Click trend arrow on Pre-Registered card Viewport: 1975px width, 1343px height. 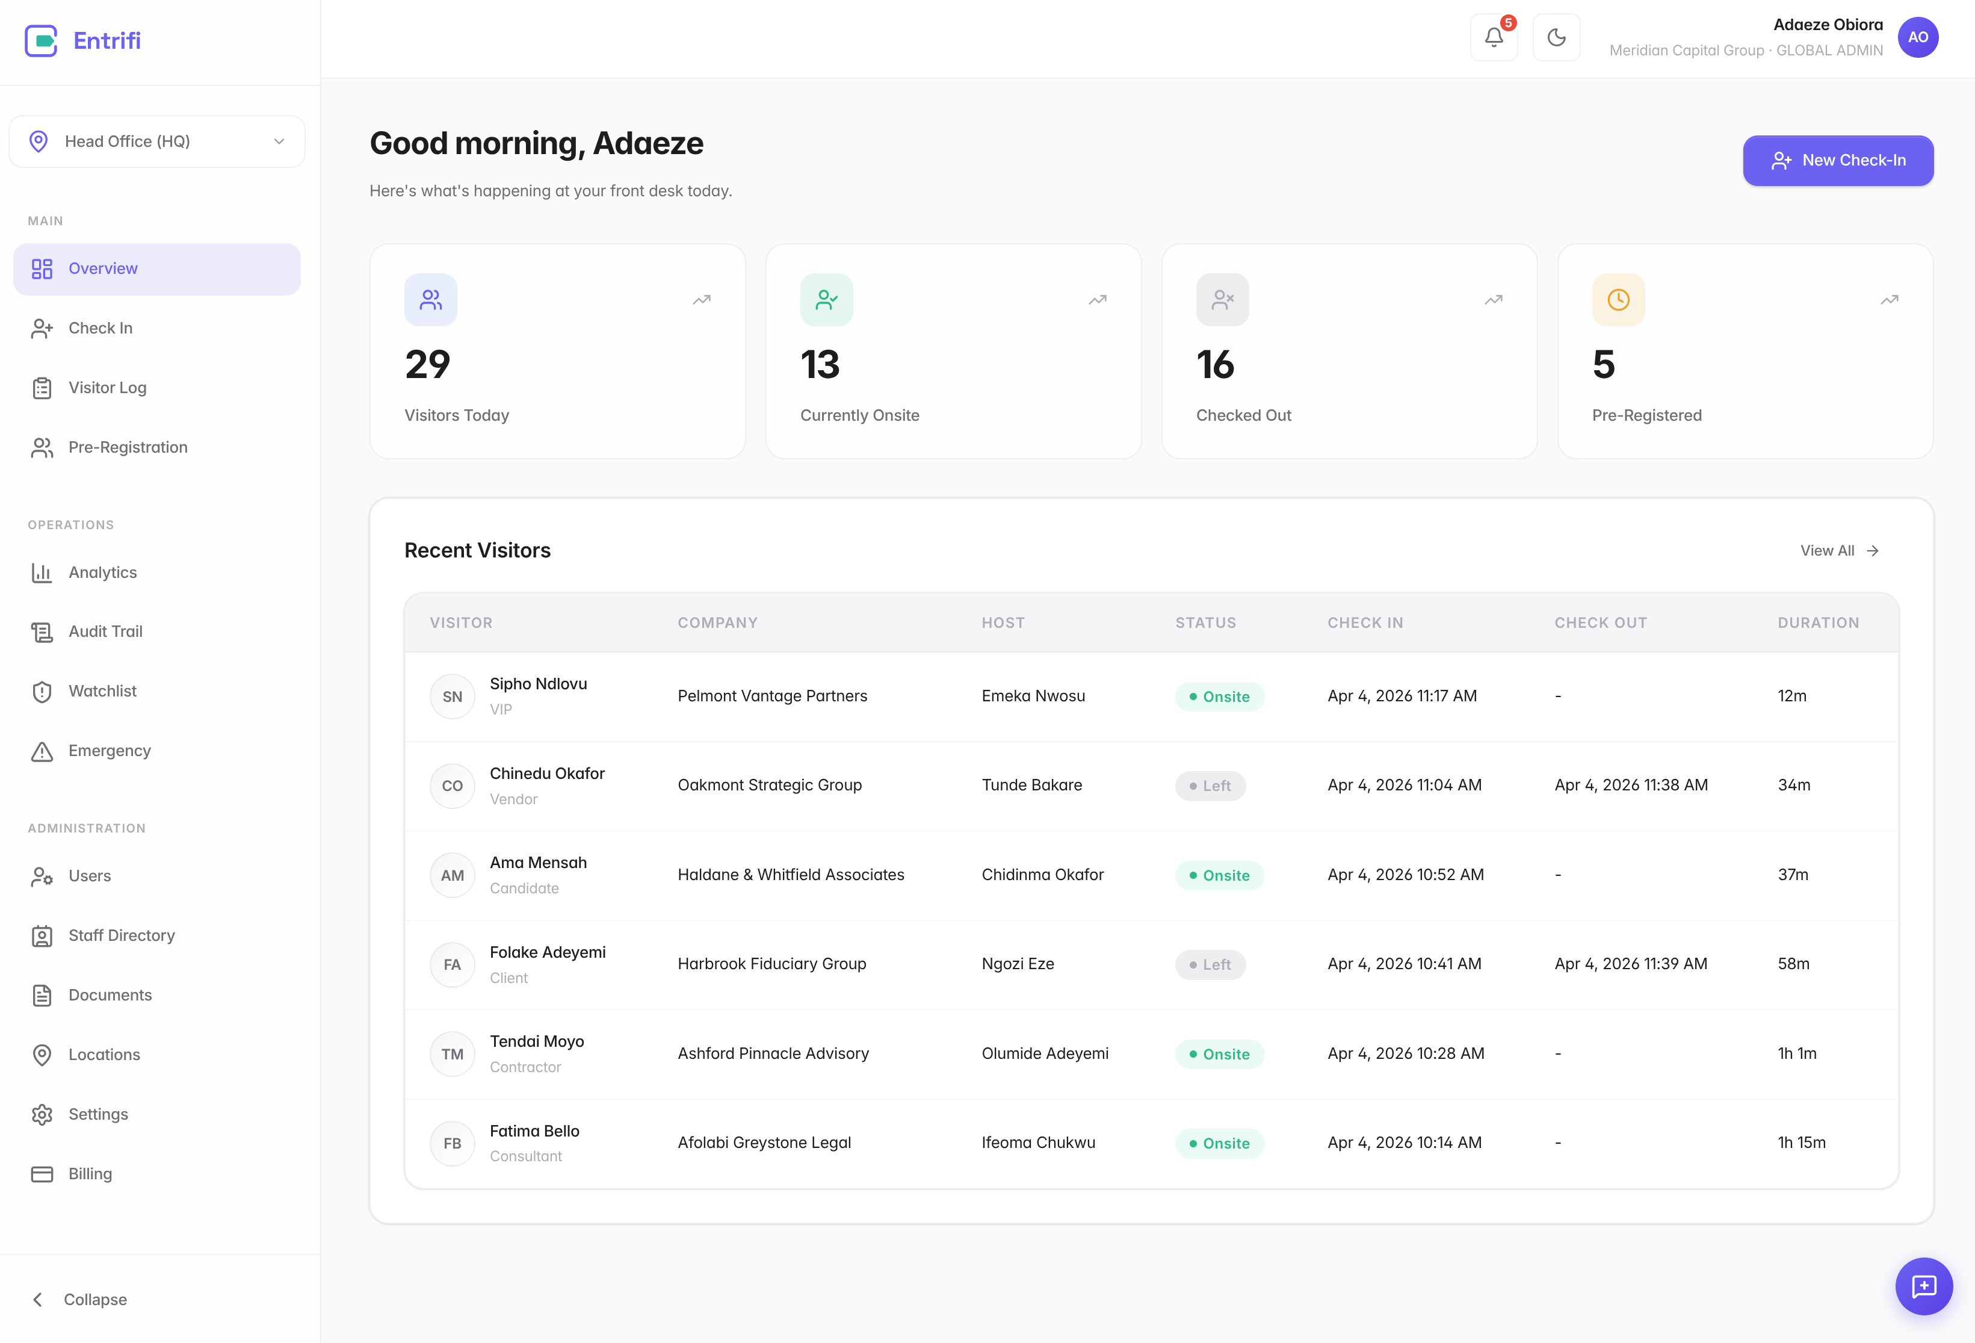click(x=1889, y=300)
